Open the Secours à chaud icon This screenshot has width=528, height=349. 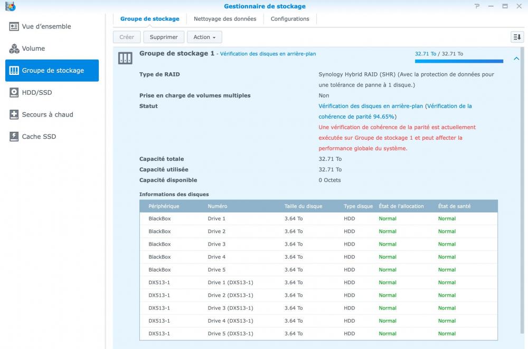(x=14, y=114)
